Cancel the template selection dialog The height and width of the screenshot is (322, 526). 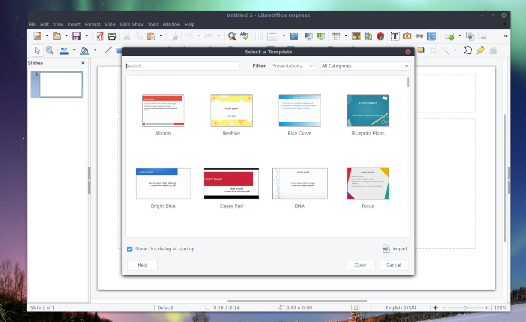coord(393,264)
